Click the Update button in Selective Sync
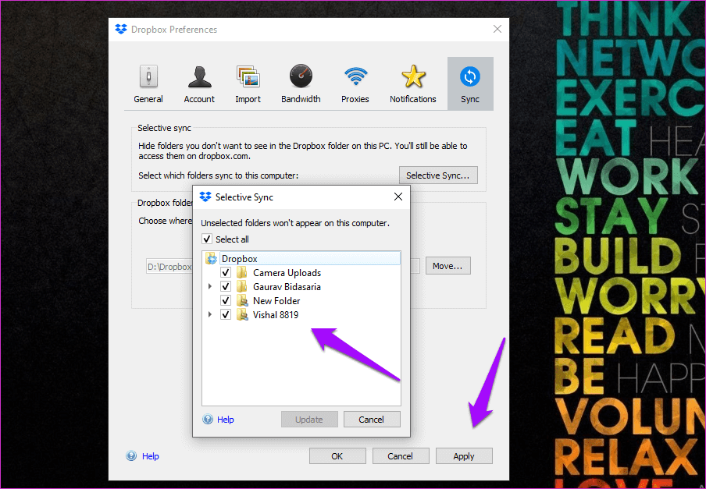The height and width of the screenshot is (489, 706). pyautogui.click(x=309, y=420)
